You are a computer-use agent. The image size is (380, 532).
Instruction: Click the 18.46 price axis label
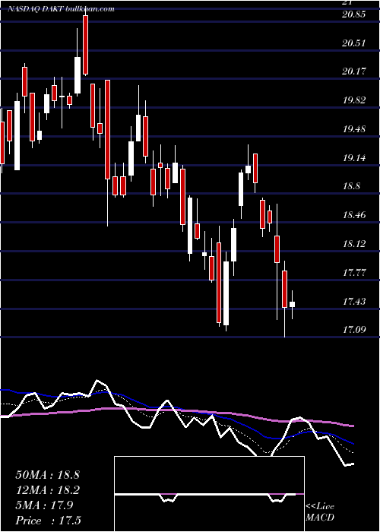pyautogui.click(x=354, y=215)
